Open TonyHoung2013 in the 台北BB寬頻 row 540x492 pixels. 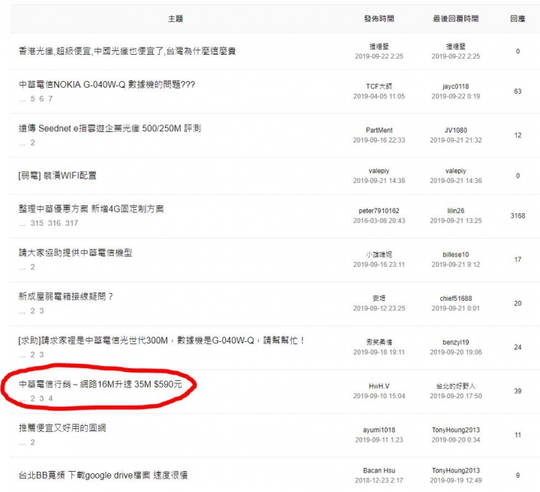point(456,470)
